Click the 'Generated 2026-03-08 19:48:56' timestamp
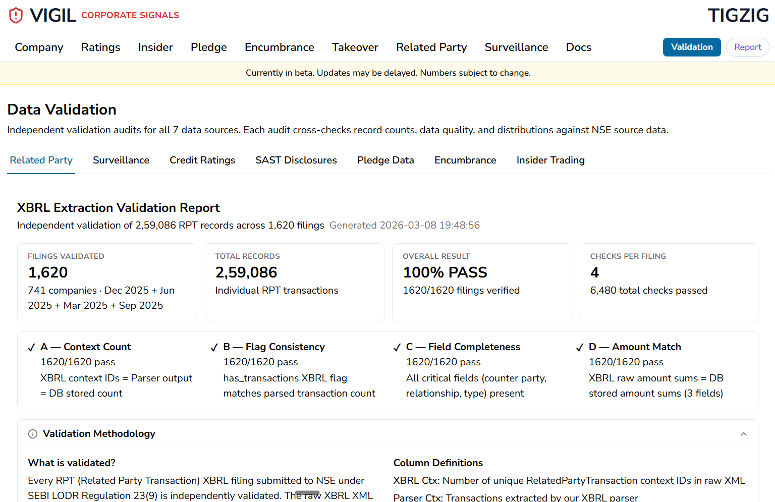The height and width of the screenshot is (502, 775). [x=405, y=226]
